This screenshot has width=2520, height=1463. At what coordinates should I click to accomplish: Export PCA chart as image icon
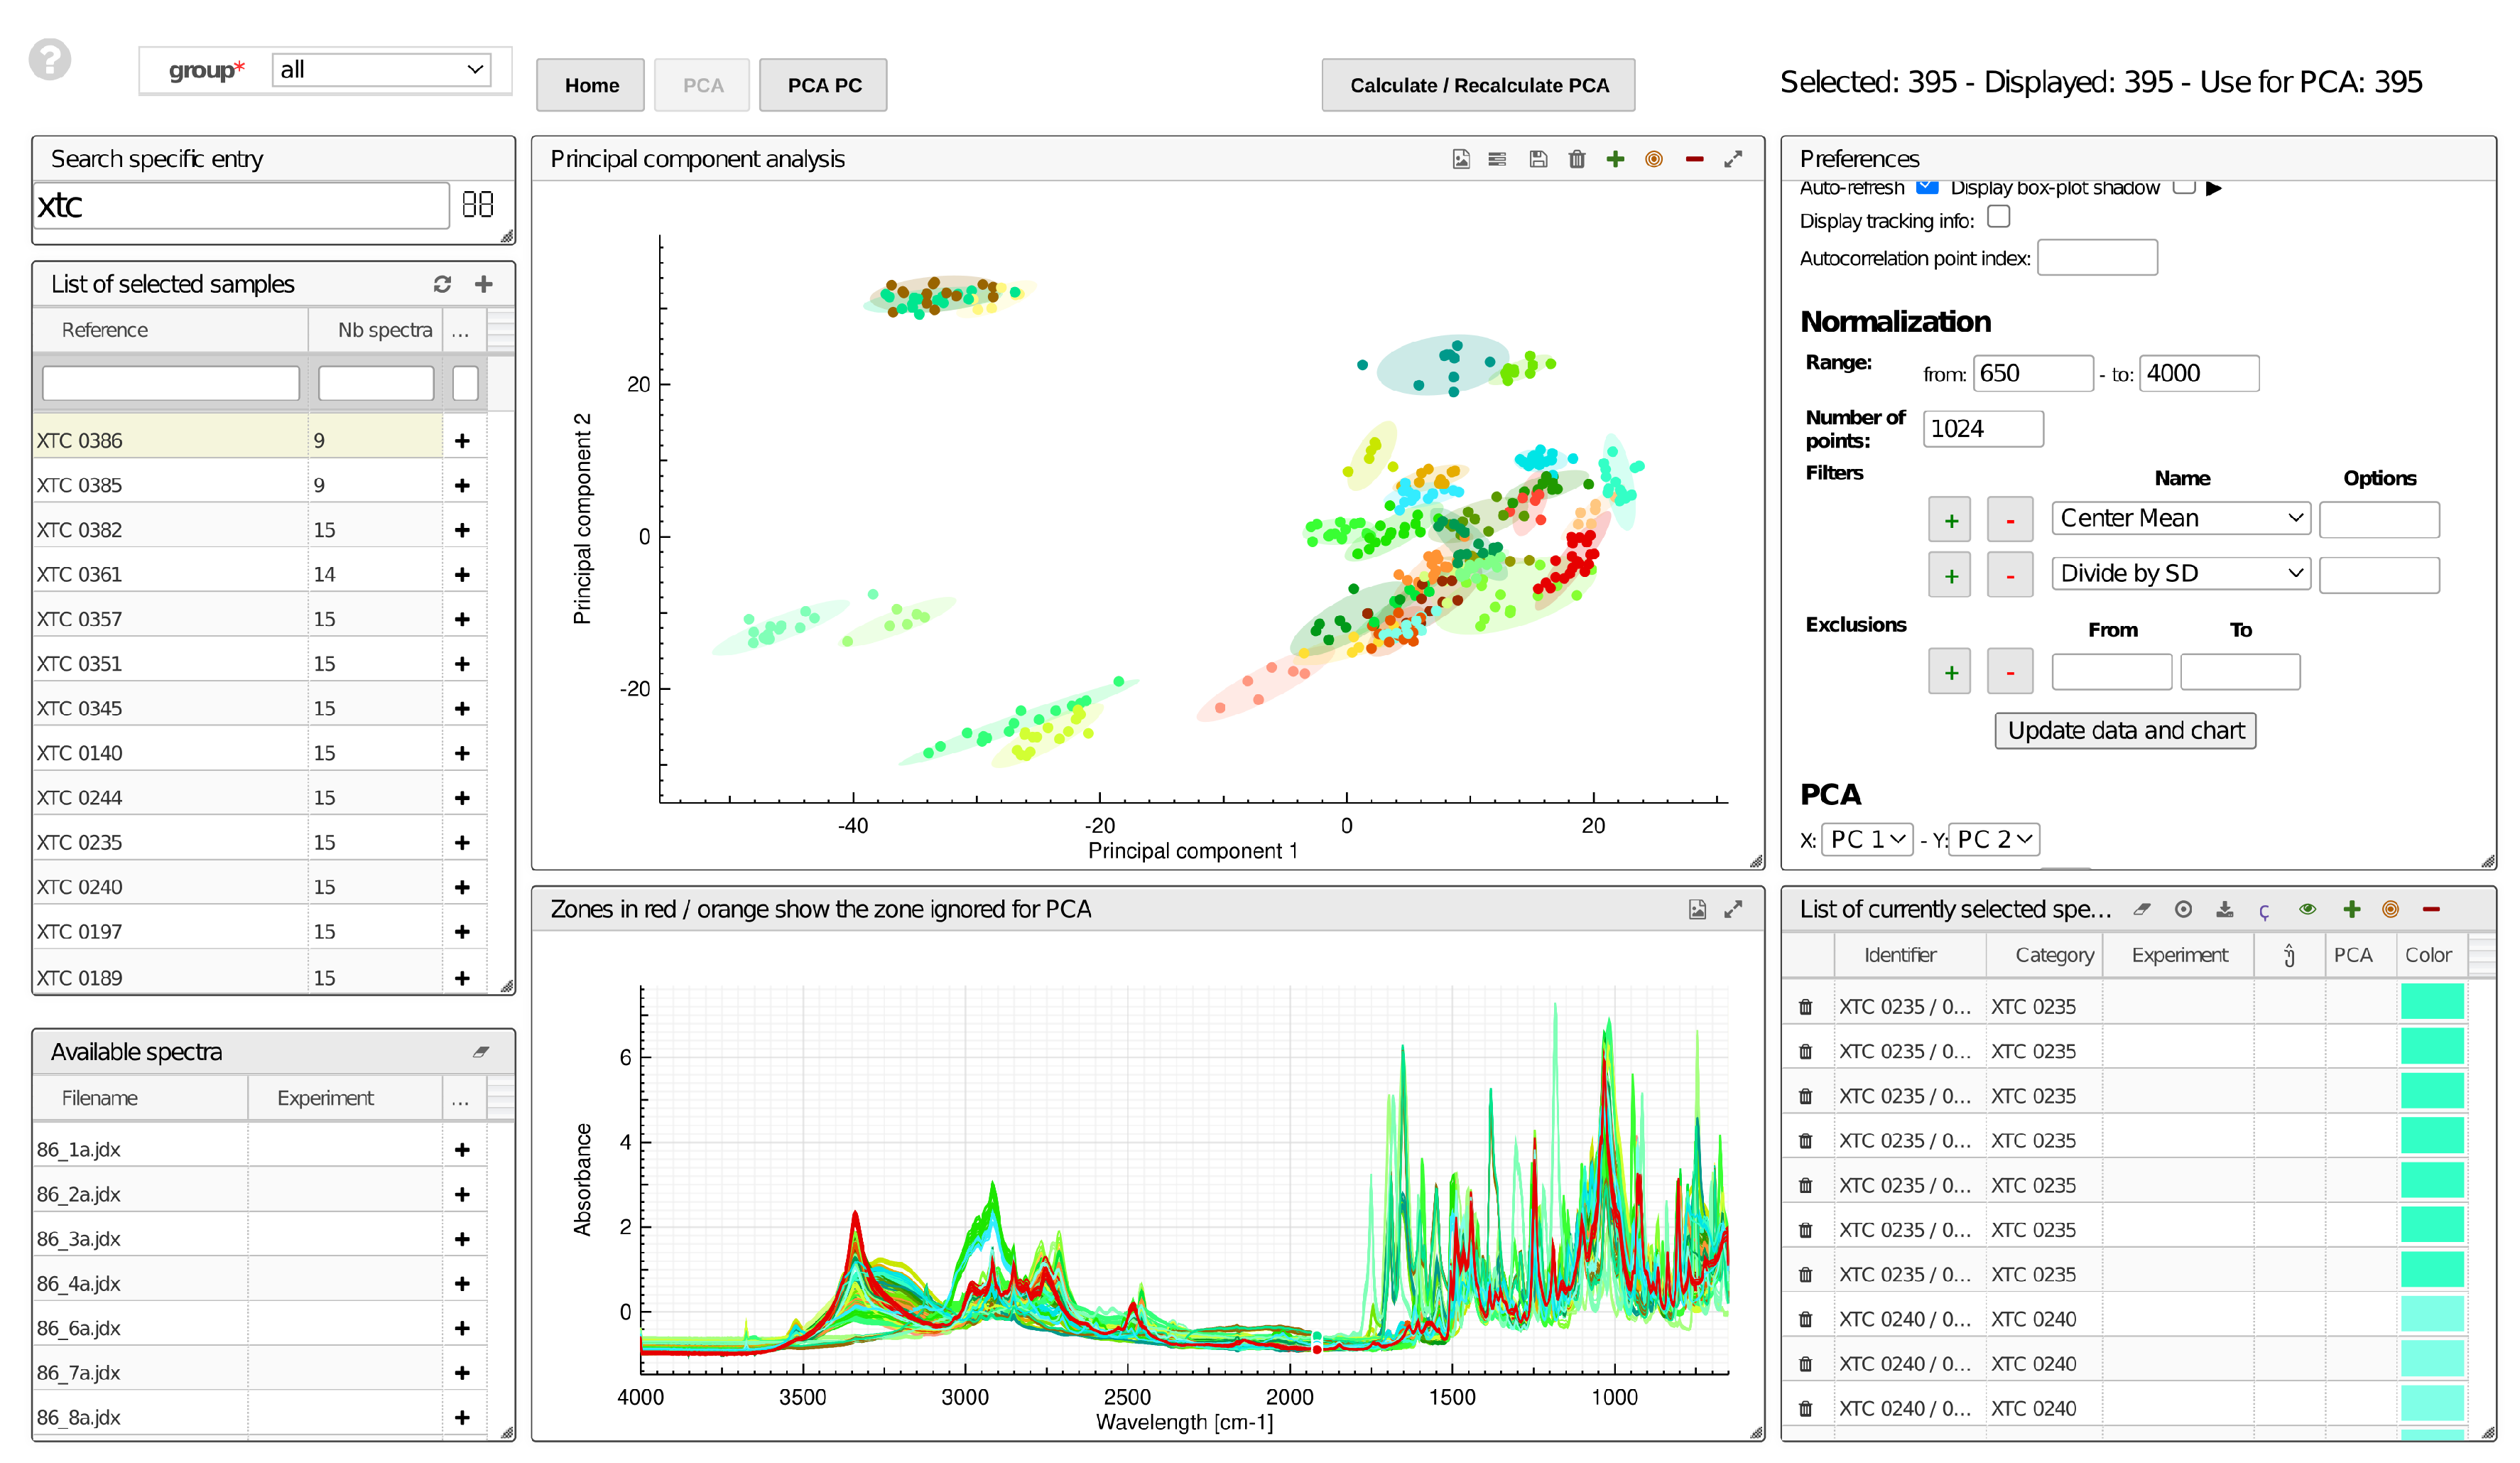[1461, 159]
